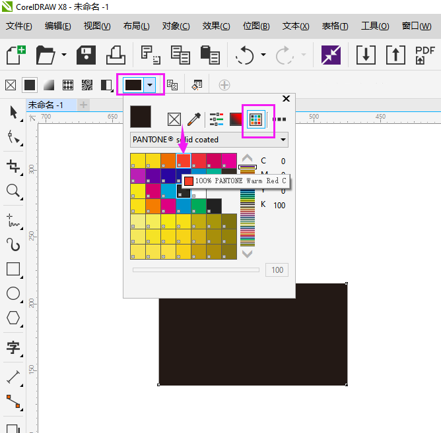The image size is (441, 433).
Task: Show the color palettes view
Action: (x=256, y=119)
